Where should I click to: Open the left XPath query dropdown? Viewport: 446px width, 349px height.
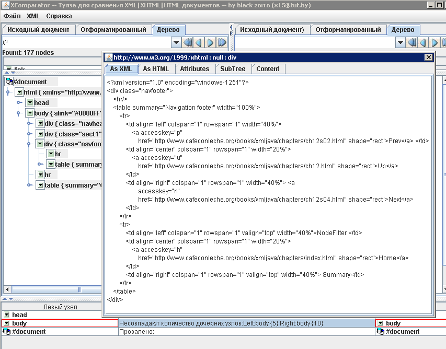[x=176, y=42]
